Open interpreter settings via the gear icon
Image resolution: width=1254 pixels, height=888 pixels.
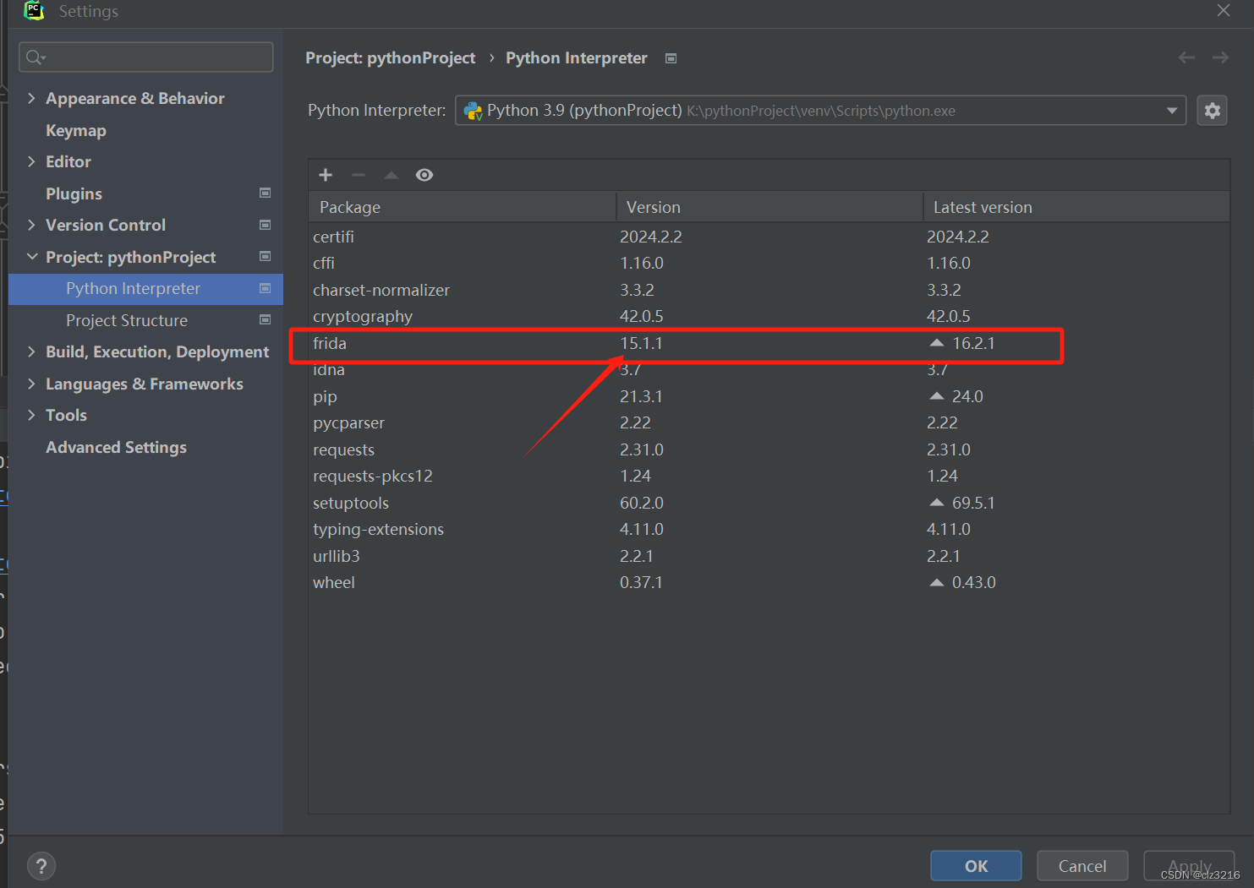(x=1212, y=110)
